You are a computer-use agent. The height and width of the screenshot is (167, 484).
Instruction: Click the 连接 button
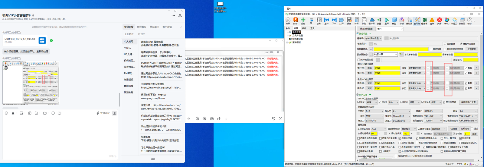coord(474,134)
